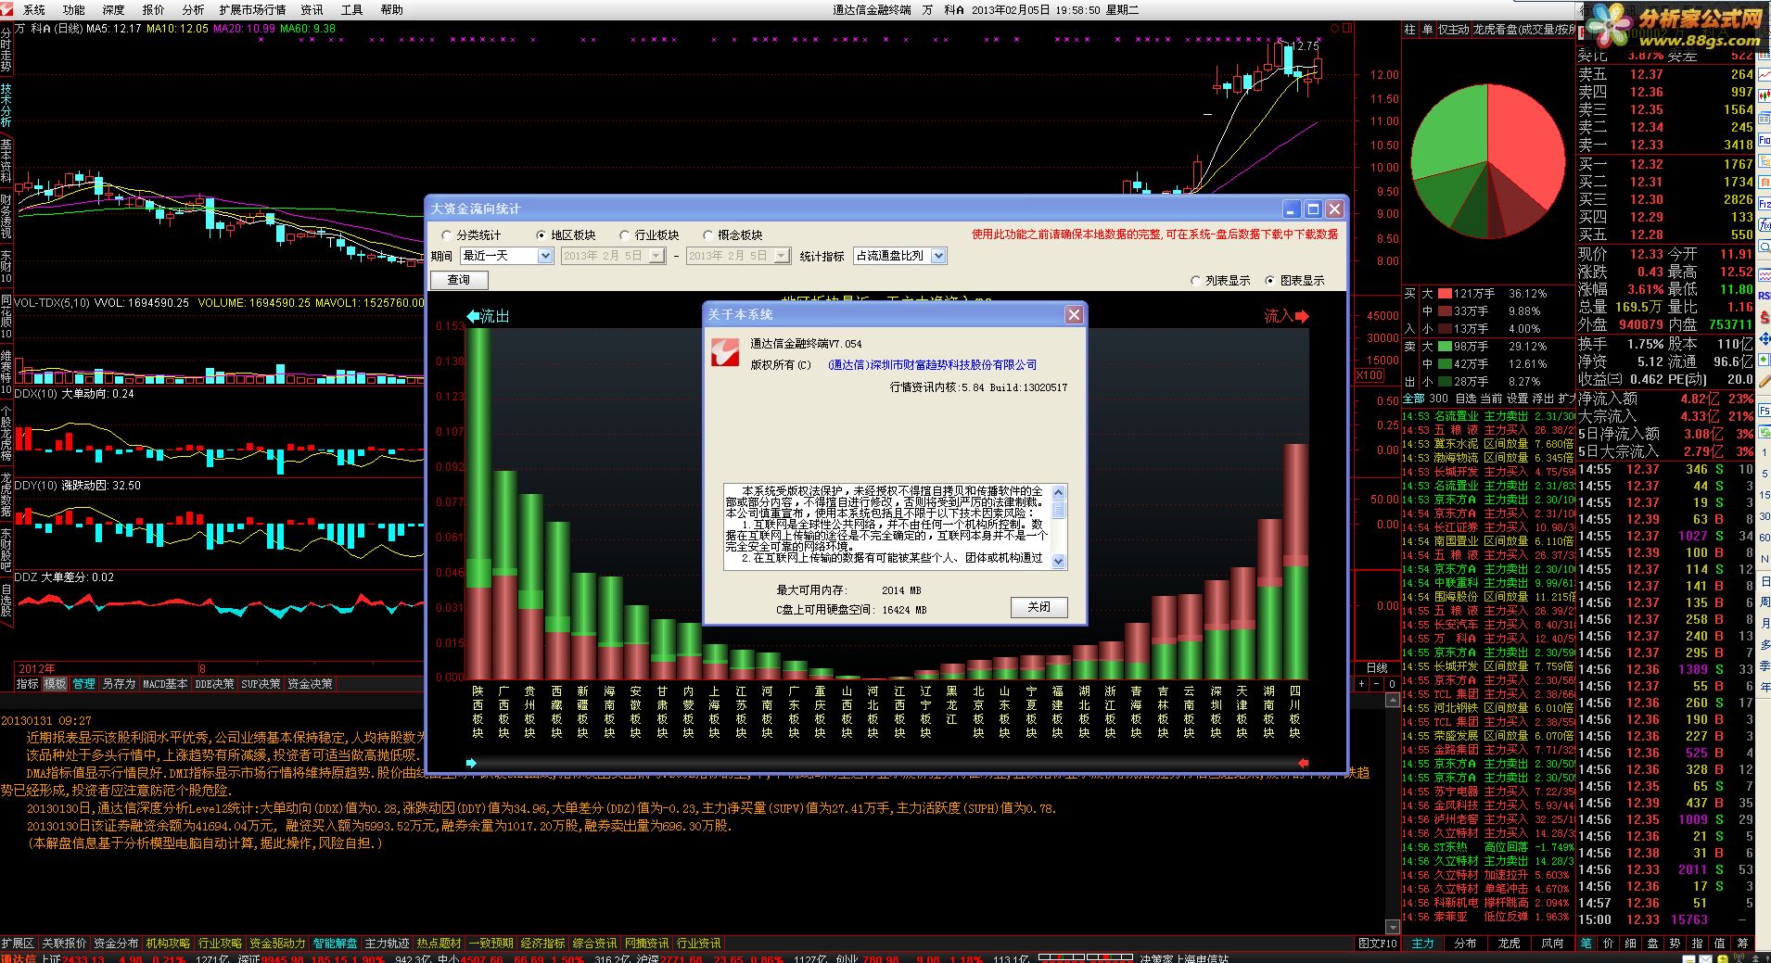This screenshot has height=963, width=1771.
Task: Click the green large-sell 98万手 legend swatch
Action: click(x=1445, y=347)
